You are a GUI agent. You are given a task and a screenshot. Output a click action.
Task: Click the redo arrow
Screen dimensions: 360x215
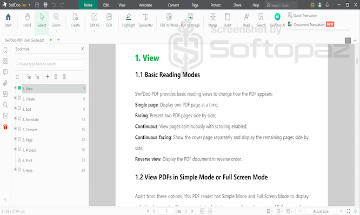click(x=62, y=5)
